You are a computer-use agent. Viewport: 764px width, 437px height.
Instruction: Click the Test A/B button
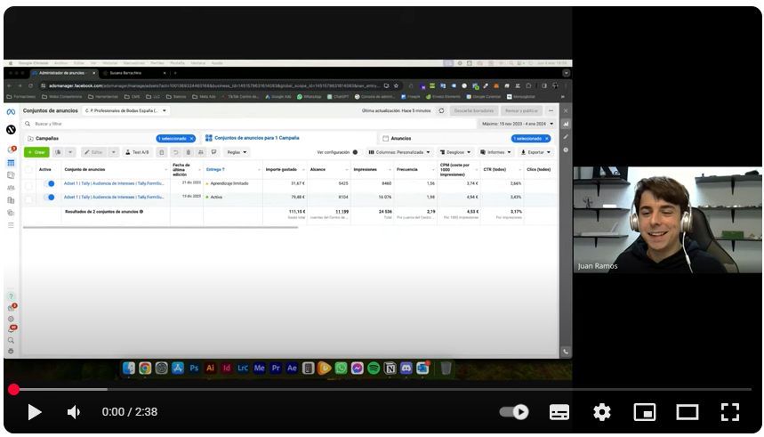[x=138, y=152]
